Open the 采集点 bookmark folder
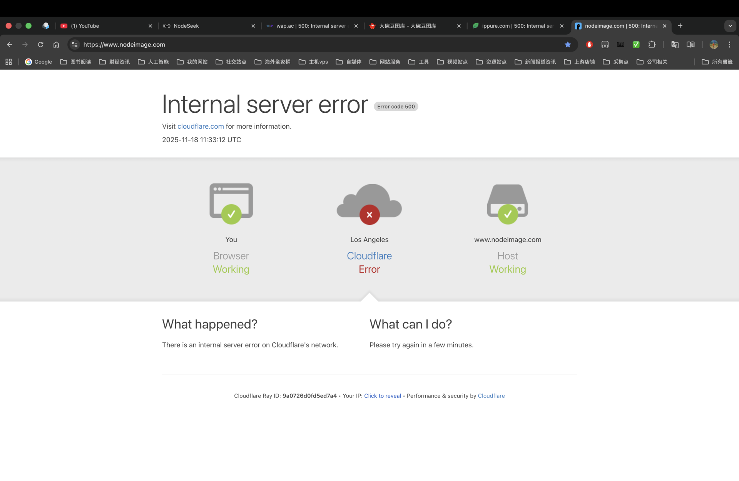 tap(616, 62)
